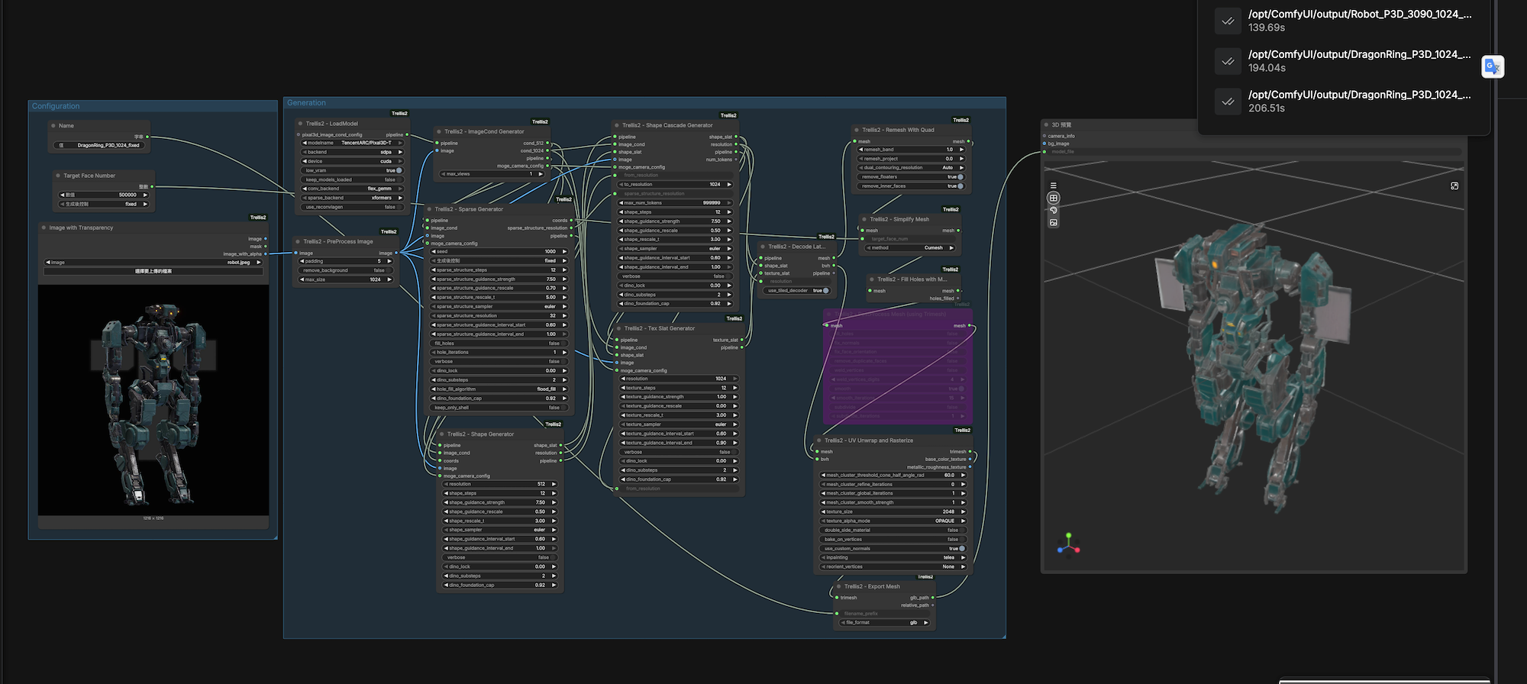
Task: Select the grid scene icon in 3D viewer
Action: (1054, 198)
